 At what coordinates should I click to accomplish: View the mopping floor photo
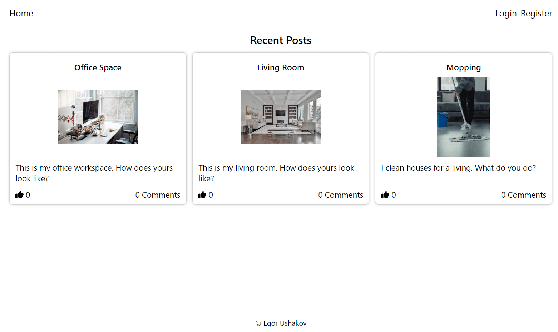463,117
